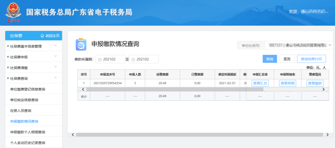Click 已缴费额 column header
The width and height of the screenshot is (335, 148).
pos(197,74)
